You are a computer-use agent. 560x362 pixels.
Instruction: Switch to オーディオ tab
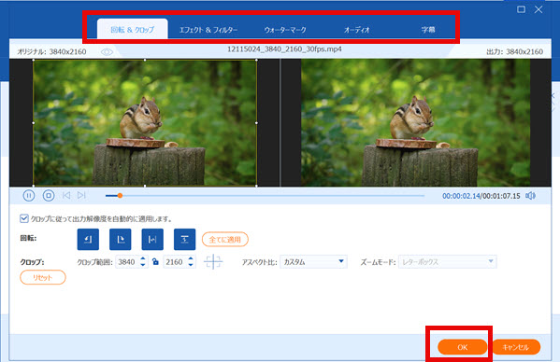(356, 30)
